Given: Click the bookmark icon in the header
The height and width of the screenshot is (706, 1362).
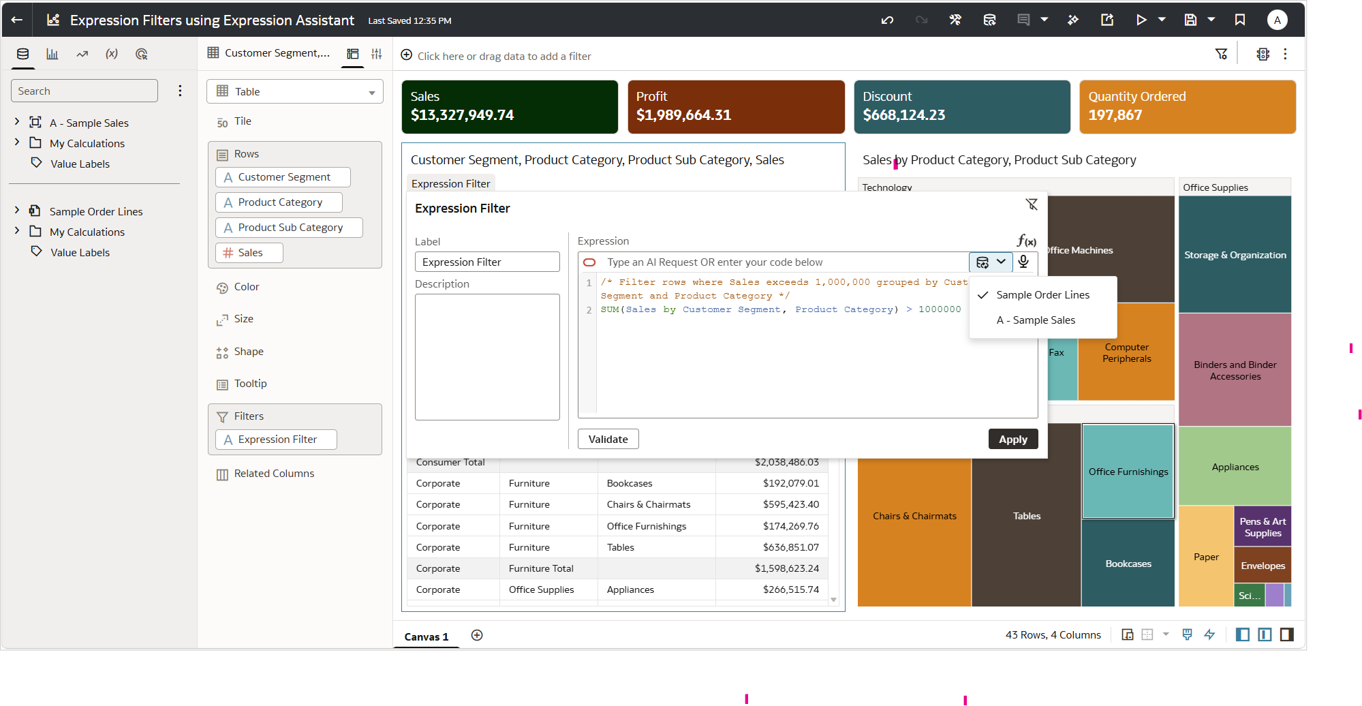Looking at the screenshot, I should coord(1240,20).
